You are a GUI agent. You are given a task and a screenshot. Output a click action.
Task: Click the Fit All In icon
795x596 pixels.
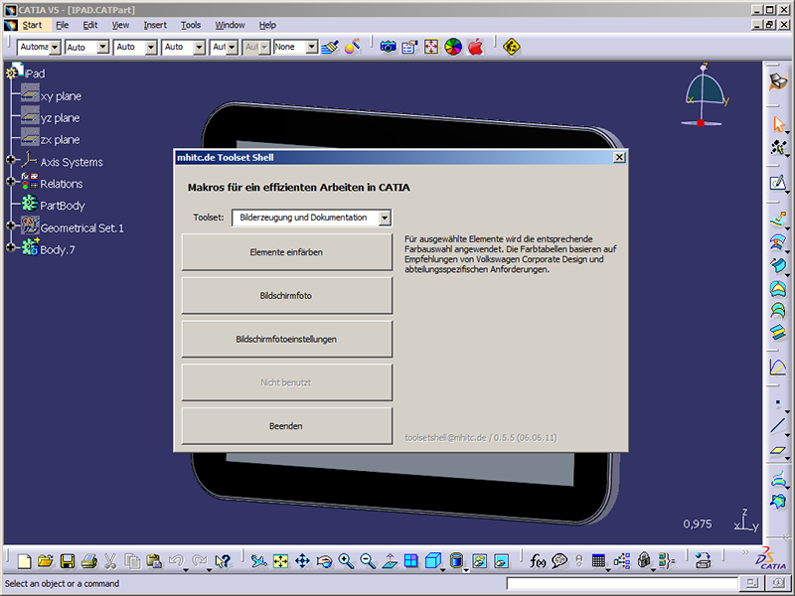[x=280, y=560]
